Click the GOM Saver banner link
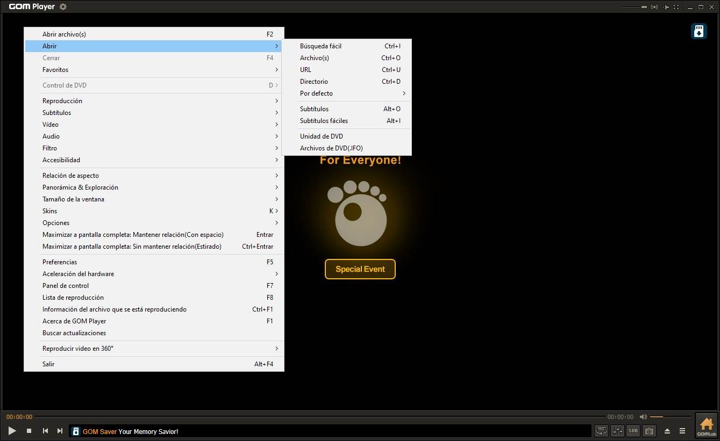Screen dimensions: 720x441 tap(130, 431)
